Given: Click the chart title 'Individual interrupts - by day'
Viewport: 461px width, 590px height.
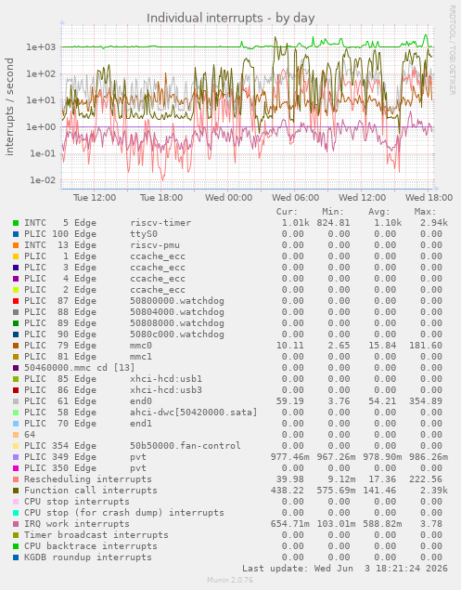Looking at the screenshot, I should (x=231, y=18).
